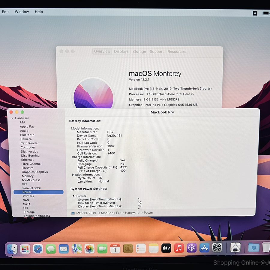Screen dimensions: 270x270
Task: Select Ethernet in the sidebar
Action: click(27, 160)
